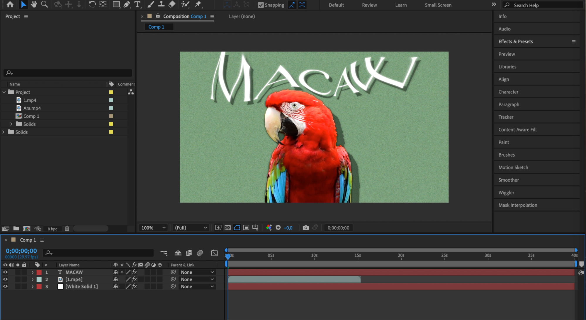Expand the 1.mp4 layer properties

click(x=33, y=279)
